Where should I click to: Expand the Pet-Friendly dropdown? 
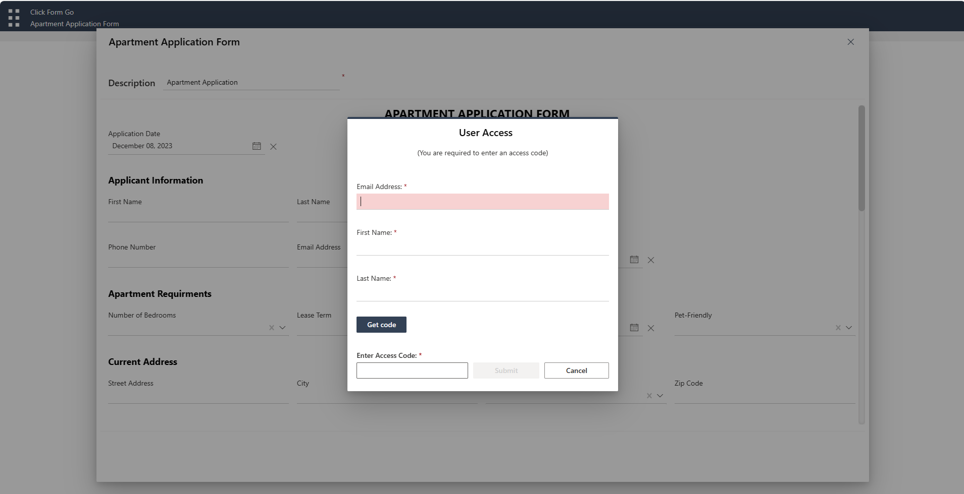(849, 328)
